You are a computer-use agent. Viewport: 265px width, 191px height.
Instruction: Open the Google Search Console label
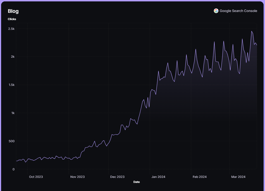(238, 11)
